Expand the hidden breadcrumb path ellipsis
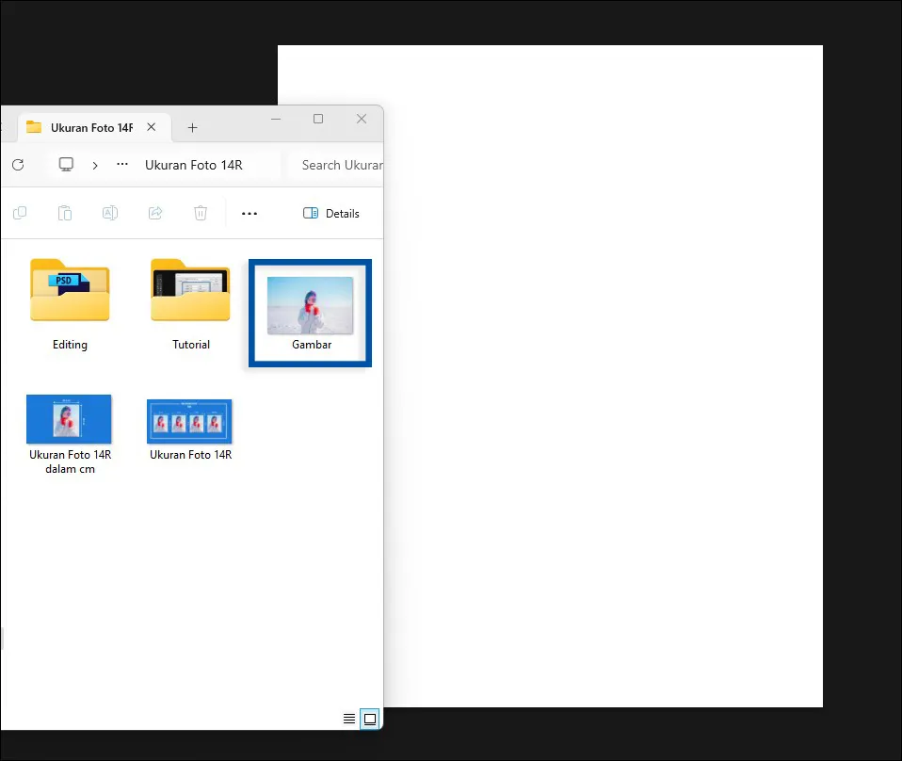The image size is (902, 761). click(122, 165)
